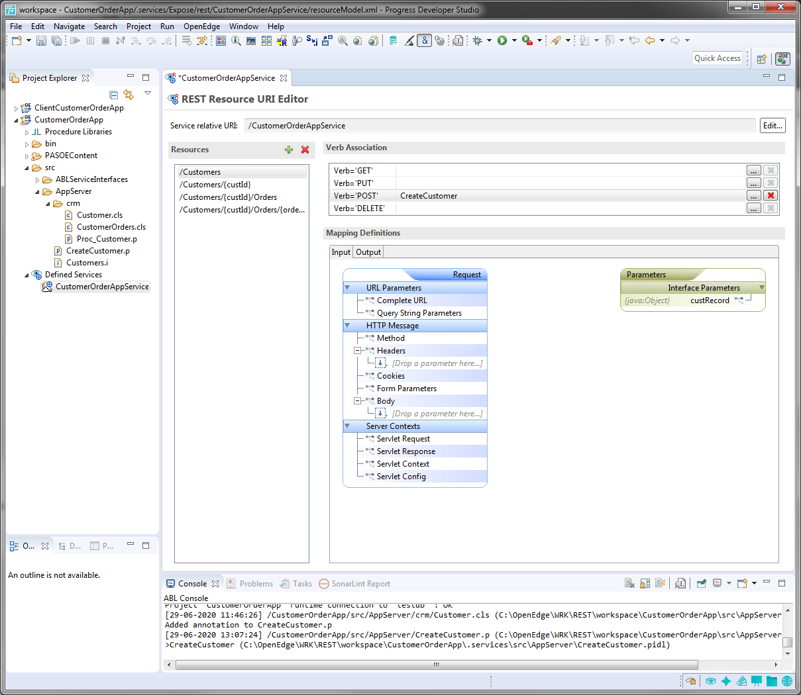Click Collapse All in Project Explorer
Image resolution: width=801 pixels, height=695 pixels.
tap(114, 95)
